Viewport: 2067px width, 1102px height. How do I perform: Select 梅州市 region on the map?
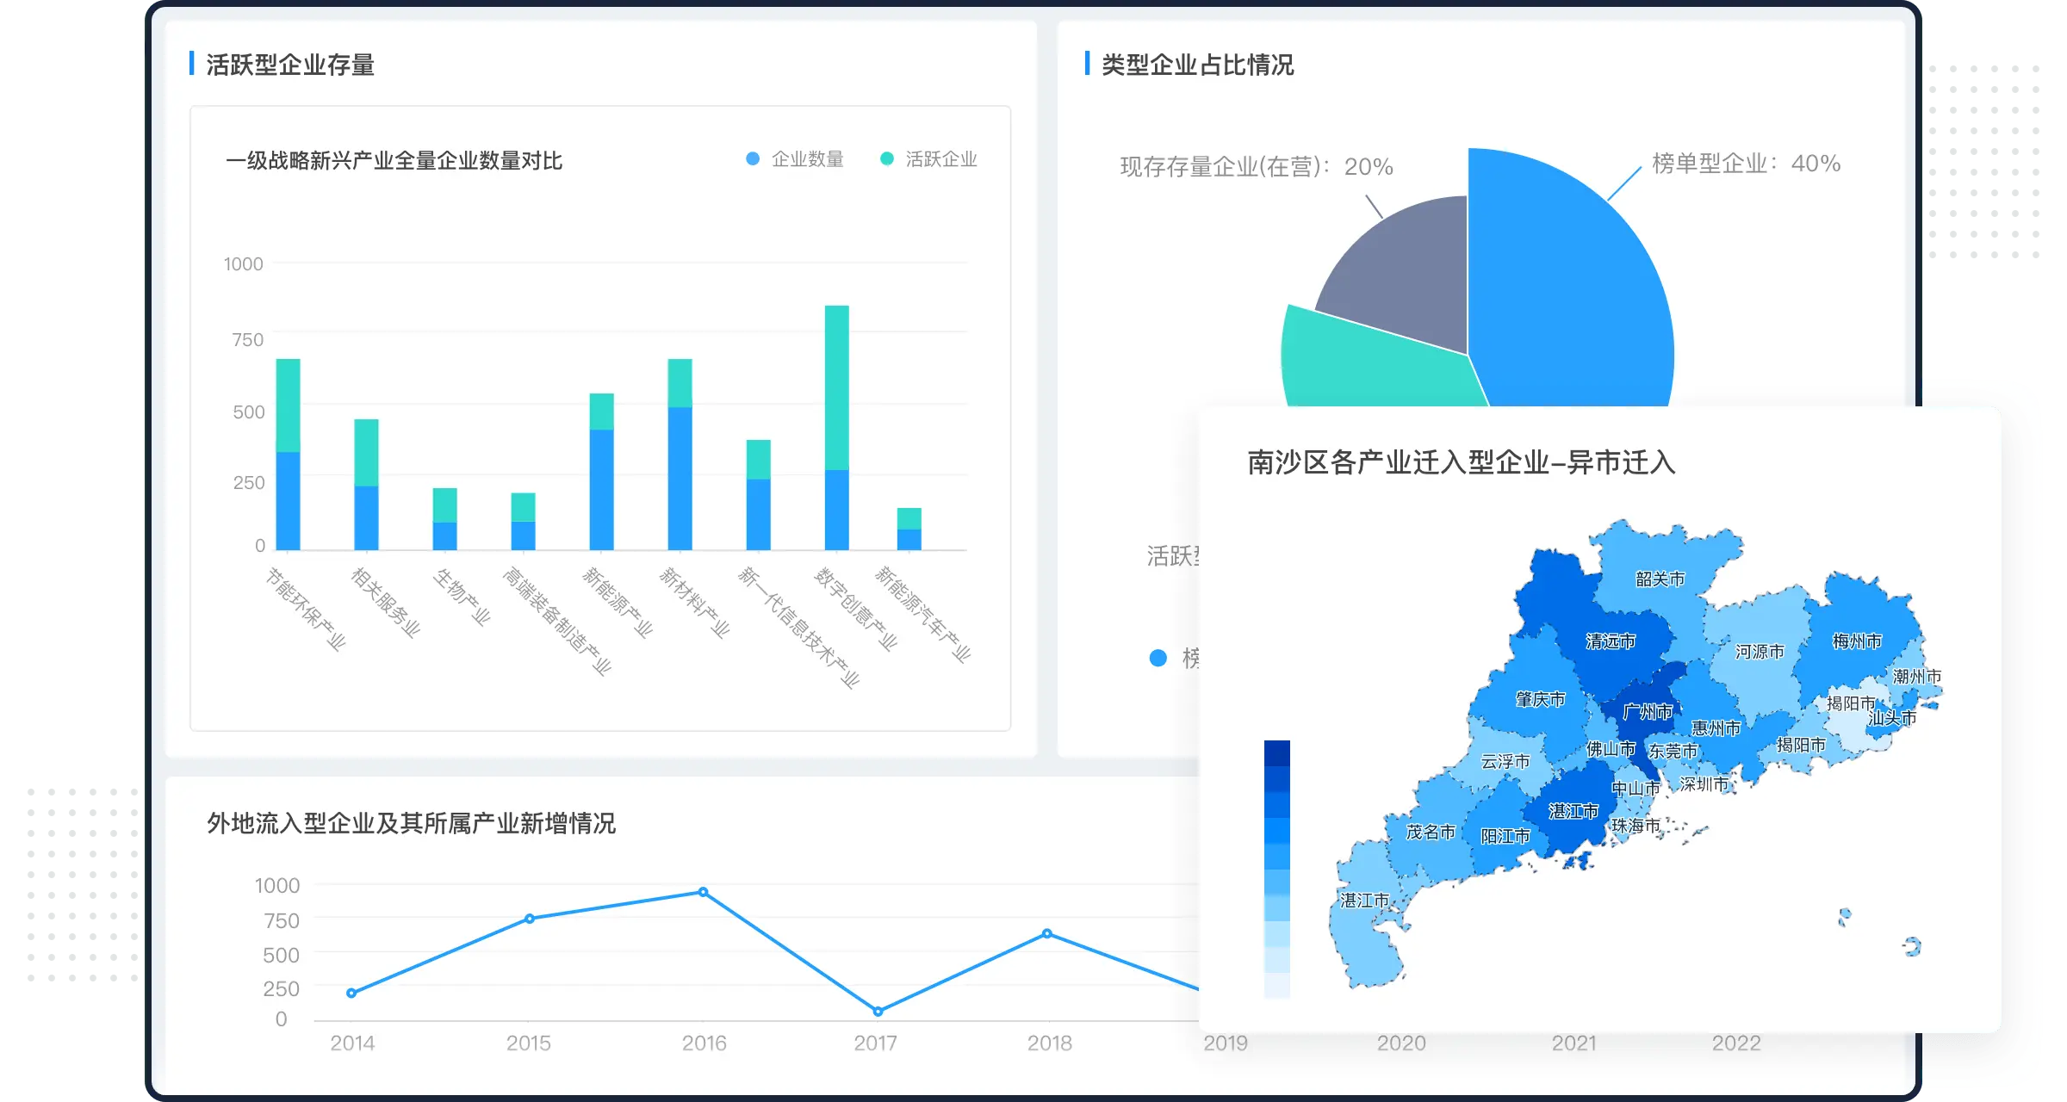pyautogui.click(x=1856, y=641)
